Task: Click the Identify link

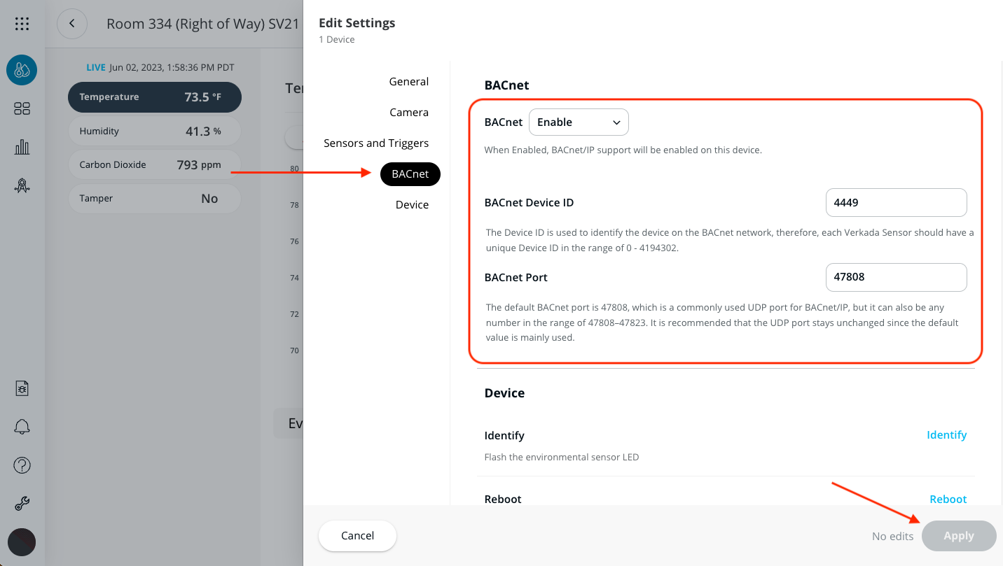Action: (946, 435)
